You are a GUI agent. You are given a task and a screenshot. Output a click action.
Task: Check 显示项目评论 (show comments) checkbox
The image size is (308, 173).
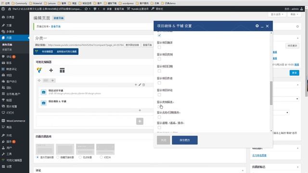[x=159, y=95]
